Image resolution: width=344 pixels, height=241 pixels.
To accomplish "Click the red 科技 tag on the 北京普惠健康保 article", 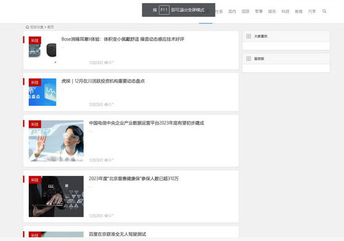I will point(35,180).
